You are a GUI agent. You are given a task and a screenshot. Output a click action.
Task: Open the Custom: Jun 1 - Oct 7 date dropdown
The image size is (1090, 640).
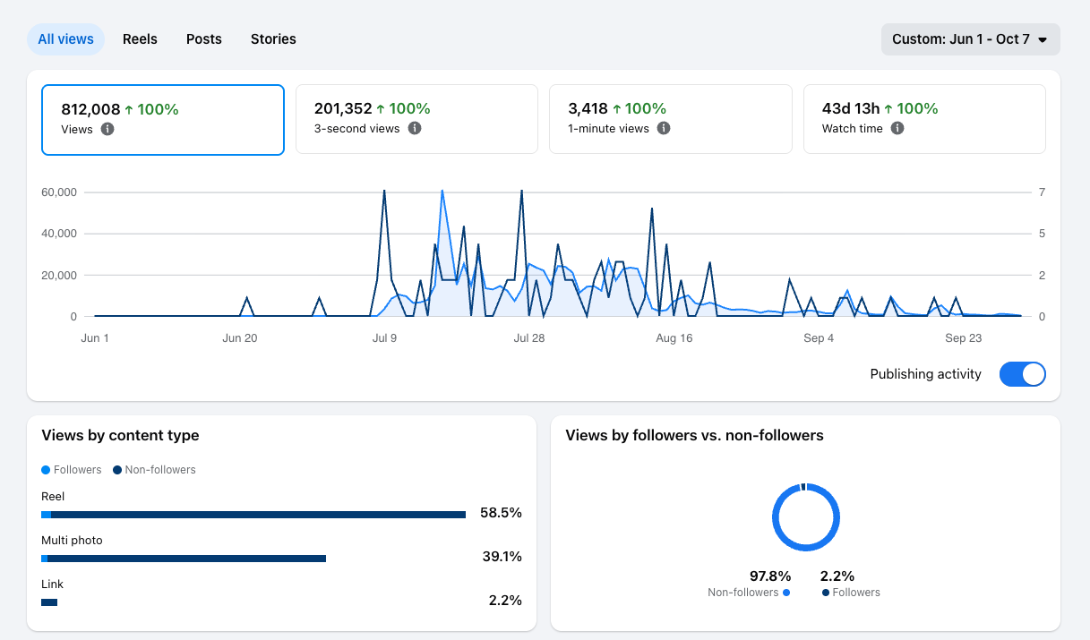click(971, 39)
